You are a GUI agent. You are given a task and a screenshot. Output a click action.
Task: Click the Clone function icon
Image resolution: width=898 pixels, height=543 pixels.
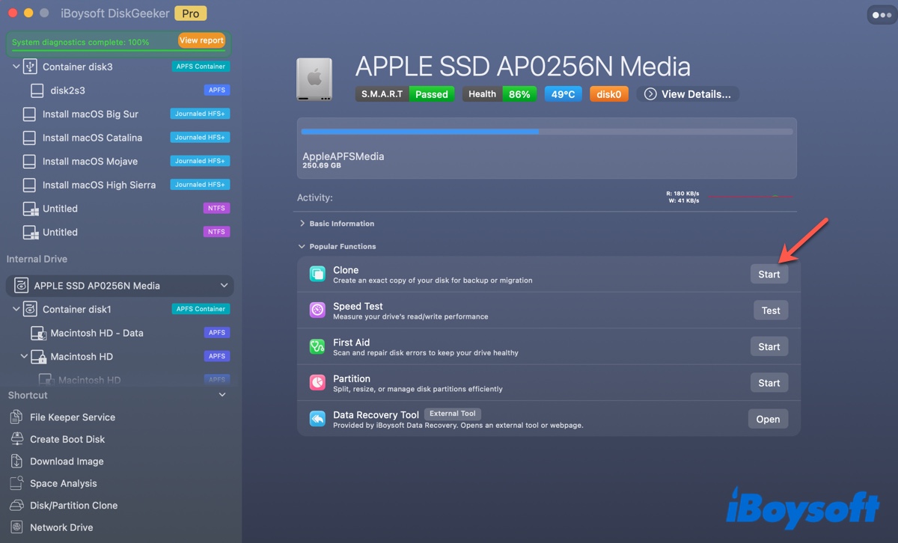(x=317, y=274)
